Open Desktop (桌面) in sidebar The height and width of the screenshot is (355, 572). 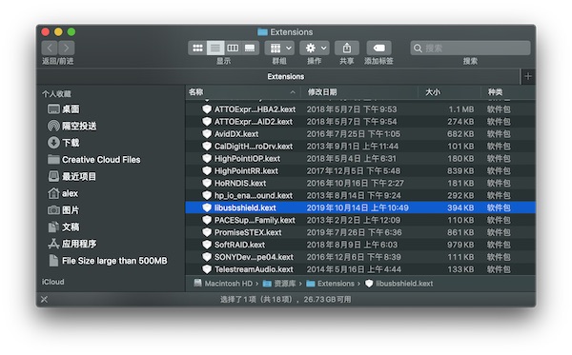pos(64,108)
